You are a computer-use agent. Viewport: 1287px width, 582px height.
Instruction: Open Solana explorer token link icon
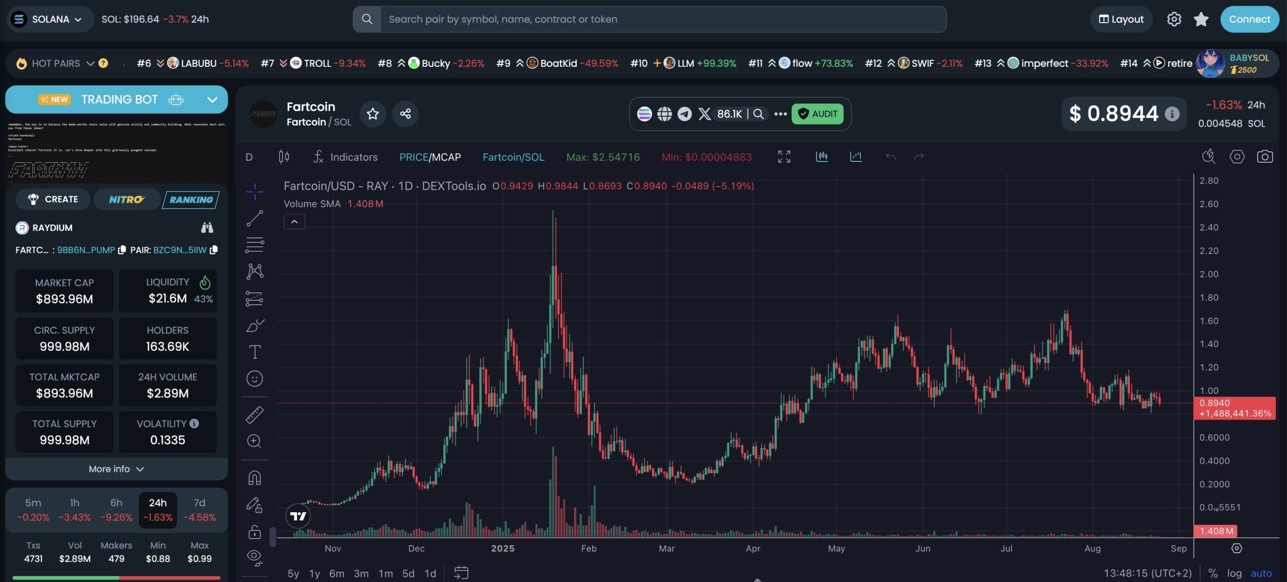pyautogui.click(x=645, y=114)
